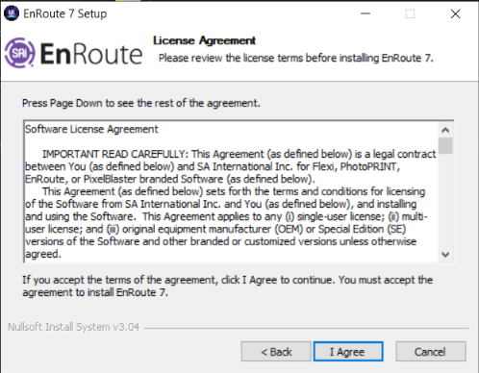Minimize the EnRoute 7 Setup window

[x=366, y=13]
